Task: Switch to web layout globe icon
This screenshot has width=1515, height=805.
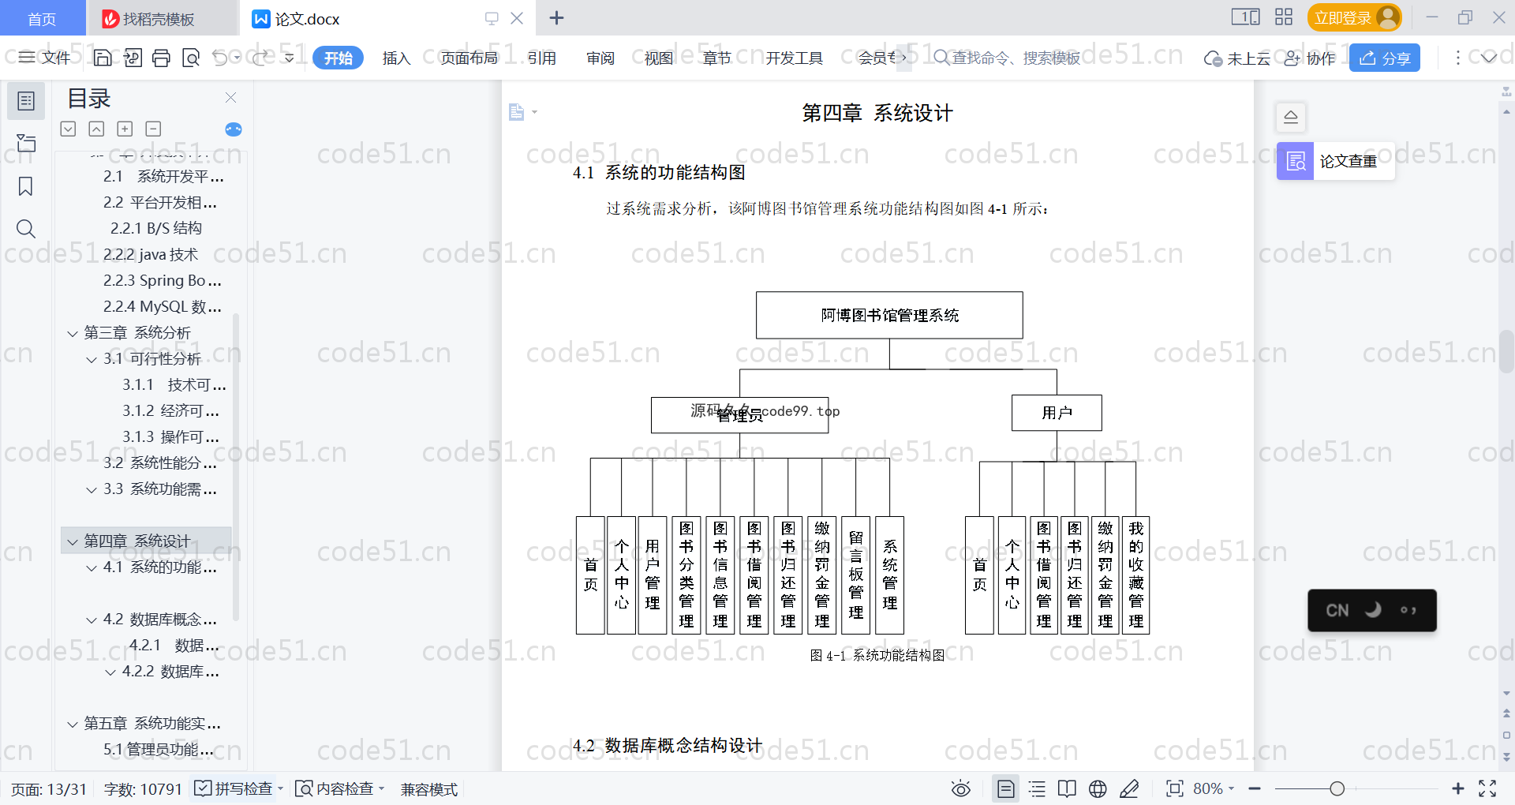Action: (1098, 788)
